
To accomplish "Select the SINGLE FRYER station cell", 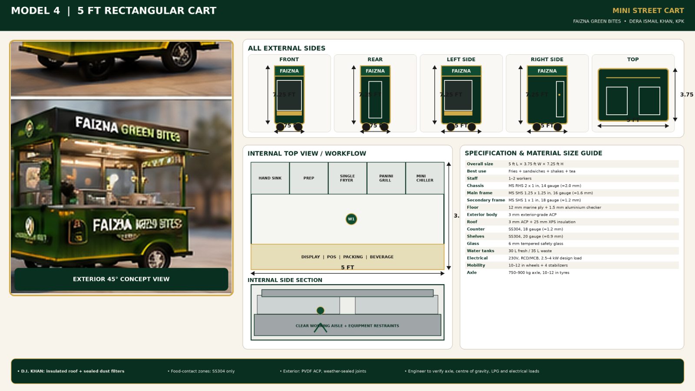I will (347, 178).
